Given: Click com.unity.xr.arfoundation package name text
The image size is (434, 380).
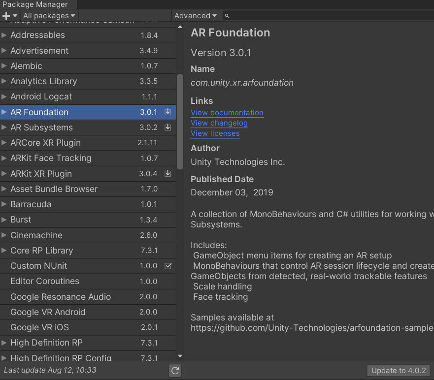Looking at the screenshot, I should point(242,83).
